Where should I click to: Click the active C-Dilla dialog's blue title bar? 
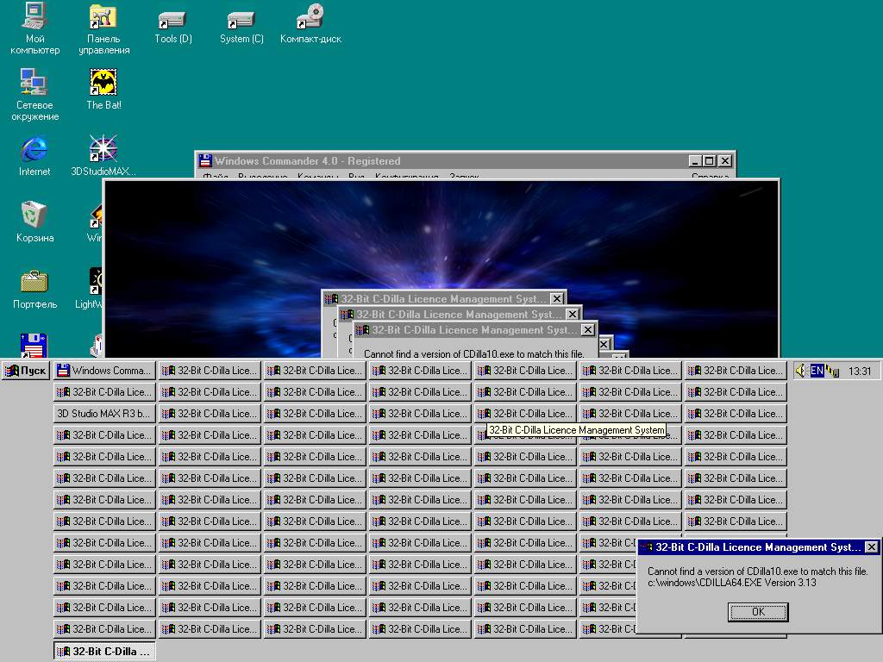(759, 547)
